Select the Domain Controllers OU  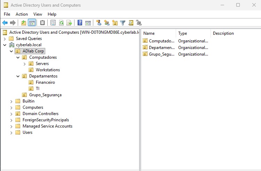coord(40,114)
